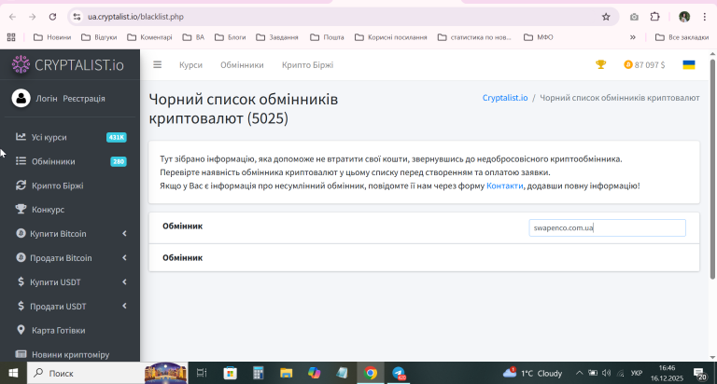Click the user avatar icon
Image resolution: width=717 pixels, height=384 pixels.
(21, 98)
